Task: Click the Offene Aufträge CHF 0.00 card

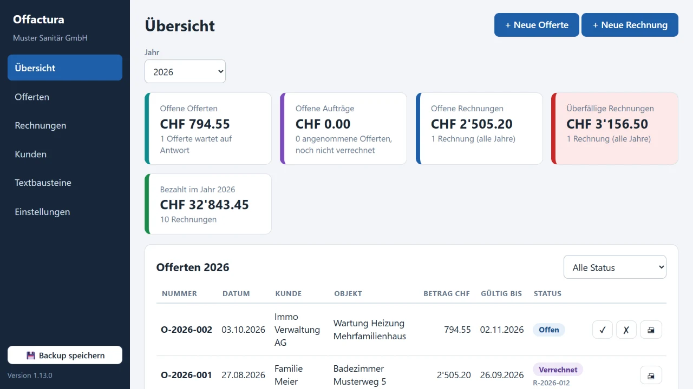Action: 343,129
